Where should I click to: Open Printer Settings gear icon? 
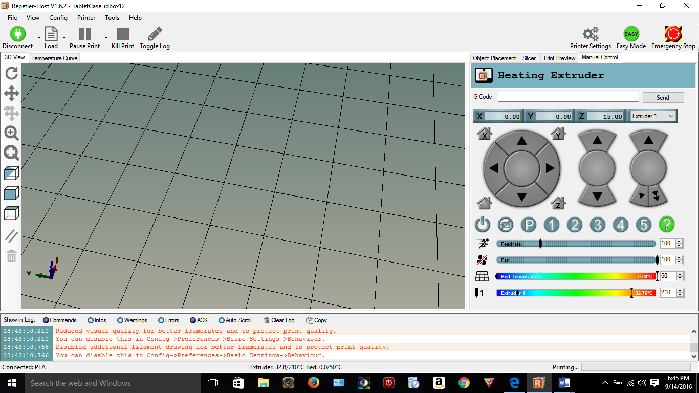pos(591,34)
